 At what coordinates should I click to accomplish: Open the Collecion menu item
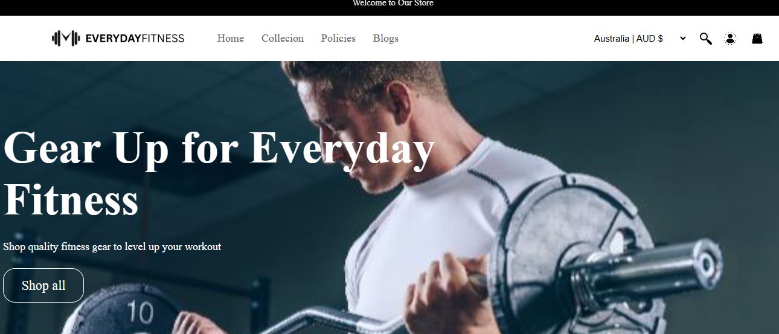pyautogui.click(x=283, y=38)
